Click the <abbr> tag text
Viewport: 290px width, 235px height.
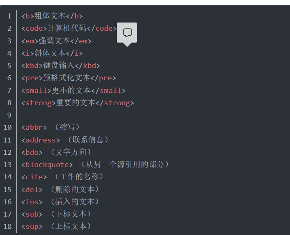tap(34, 127)
